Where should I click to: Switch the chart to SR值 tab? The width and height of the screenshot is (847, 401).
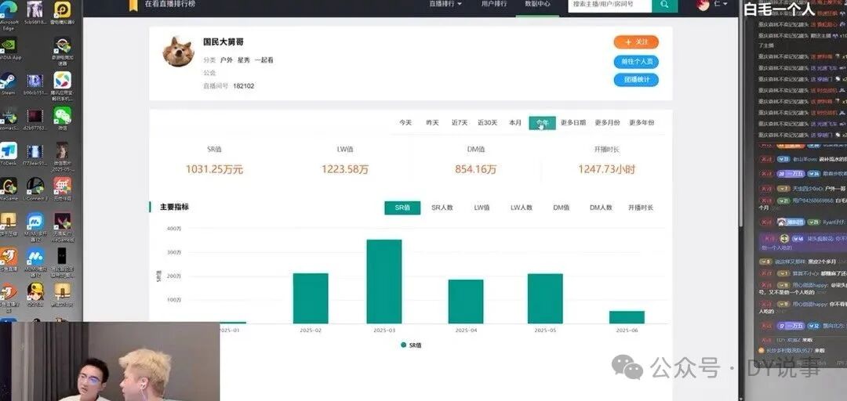[402, 208]
